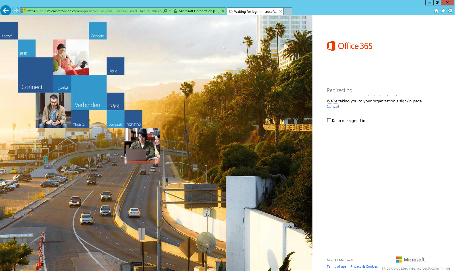The width and height of the screenshot is (455, 271).
Task: Open a new blank tab
Action: (288, 12)
